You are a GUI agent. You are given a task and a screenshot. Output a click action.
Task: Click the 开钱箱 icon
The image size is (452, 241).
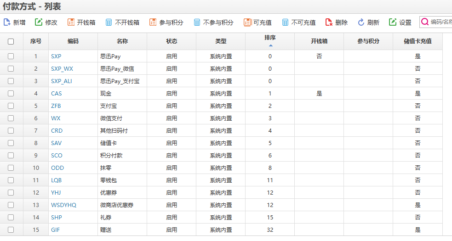[x=71, y=22]
